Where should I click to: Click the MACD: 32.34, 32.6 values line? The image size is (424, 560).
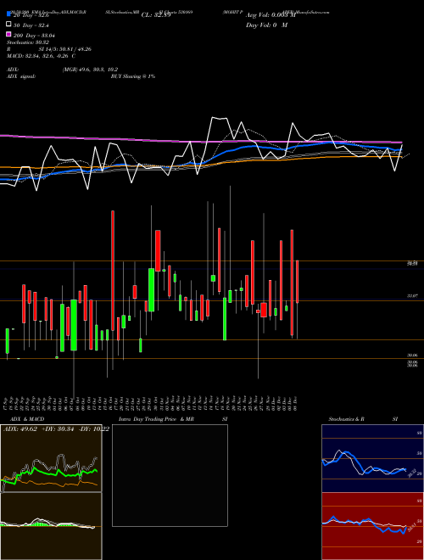[x=41, y=56]
